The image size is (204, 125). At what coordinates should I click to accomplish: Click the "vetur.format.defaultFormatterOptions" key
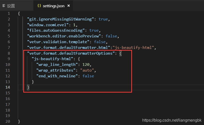[71, 53]
